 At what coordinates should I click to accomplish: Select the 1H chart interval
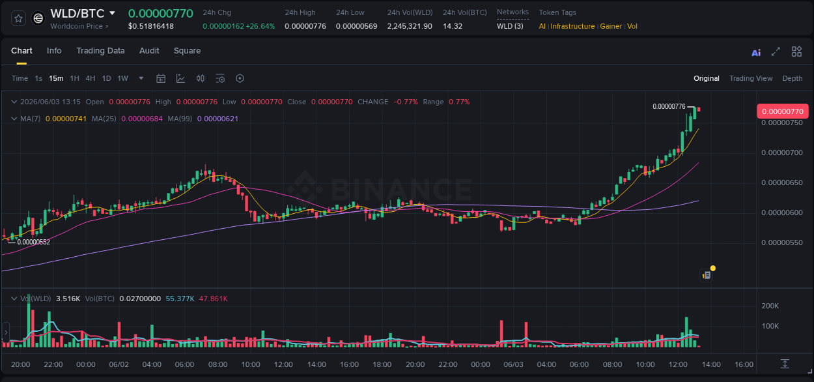click(74, 78)
